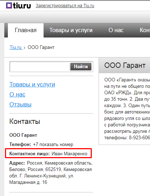Follow the Tiu.ru breadcrumb link
Viewport: 150px width, 196px height.
coord(16,47)
